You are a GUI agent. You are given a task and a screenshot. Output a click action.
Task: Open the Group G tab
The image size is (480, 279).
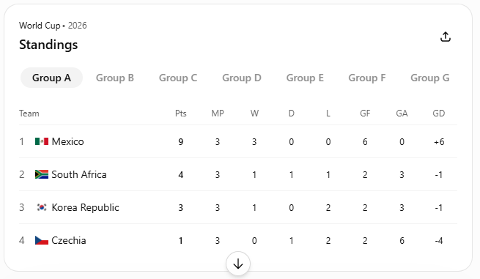(x=429, y=78)
